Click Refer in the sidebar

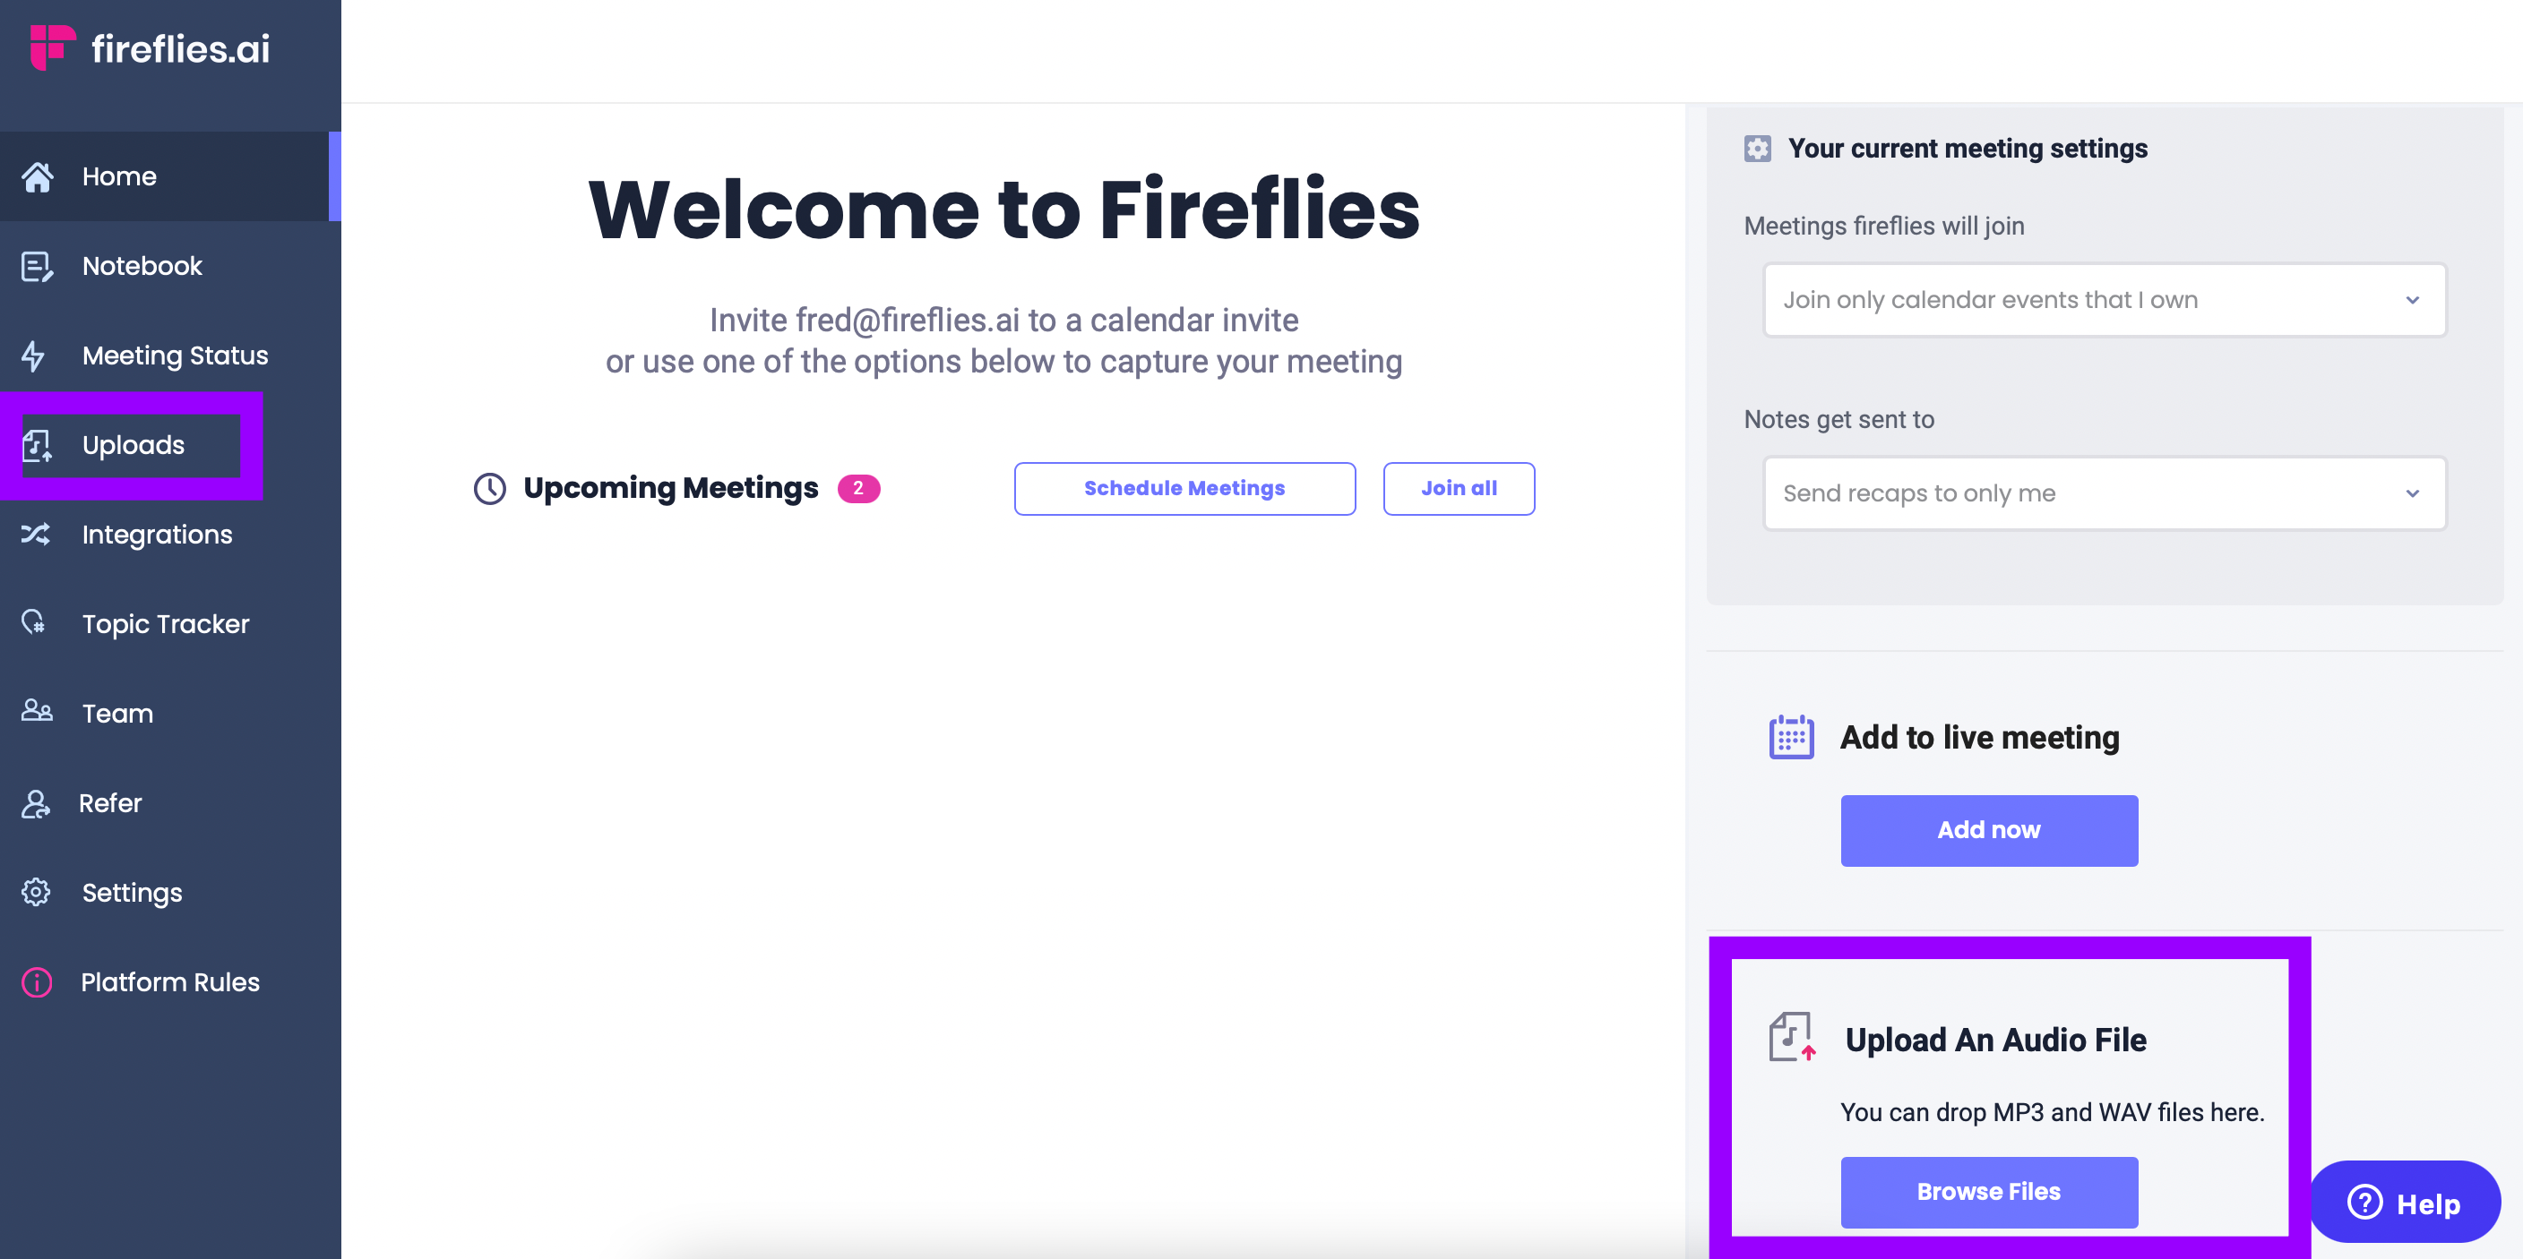(109, 802)
